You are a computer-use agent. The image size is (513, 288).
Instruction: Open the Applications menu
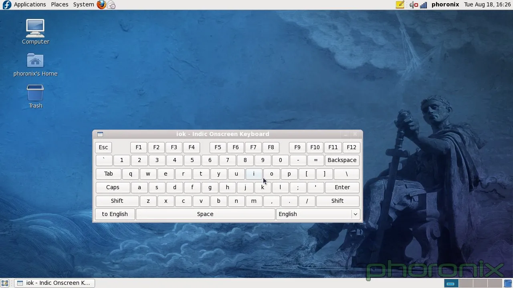[x=30, y=5]
